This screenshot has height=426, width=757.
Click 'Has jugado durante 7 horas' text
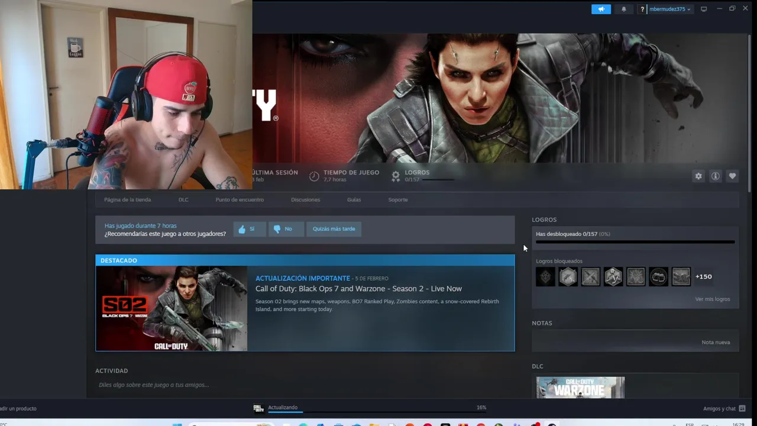tap(140, 225)
